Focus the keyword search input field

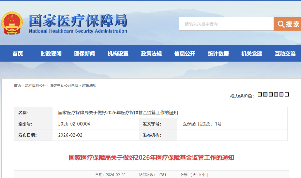click(x=226, y=24)
